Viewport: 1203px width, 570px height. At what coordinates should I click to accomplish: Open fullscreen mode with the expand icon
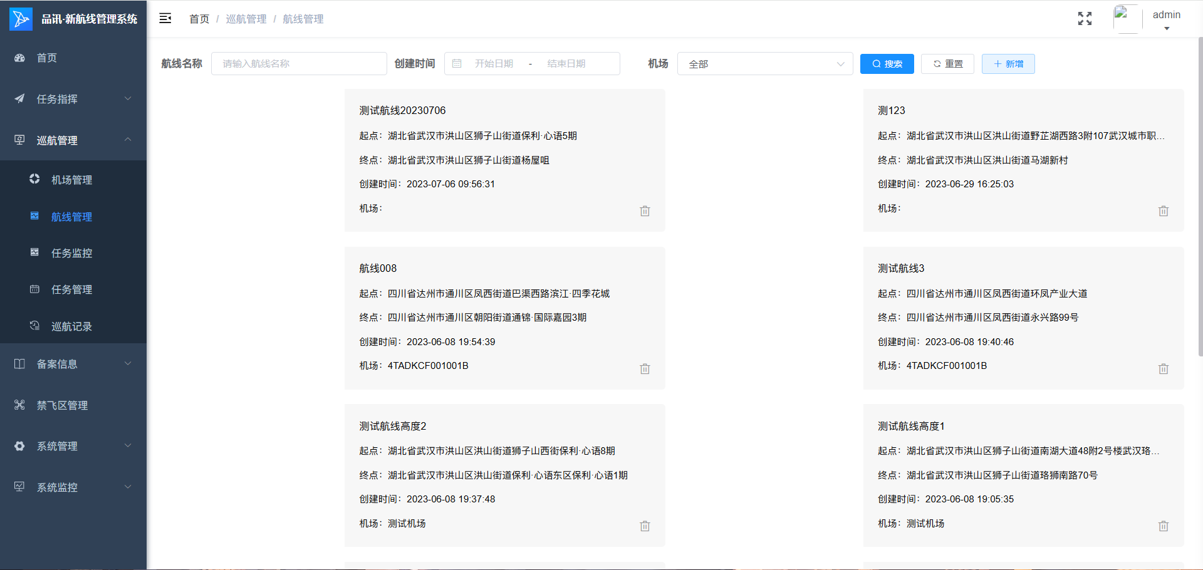tap(1085, 19)
